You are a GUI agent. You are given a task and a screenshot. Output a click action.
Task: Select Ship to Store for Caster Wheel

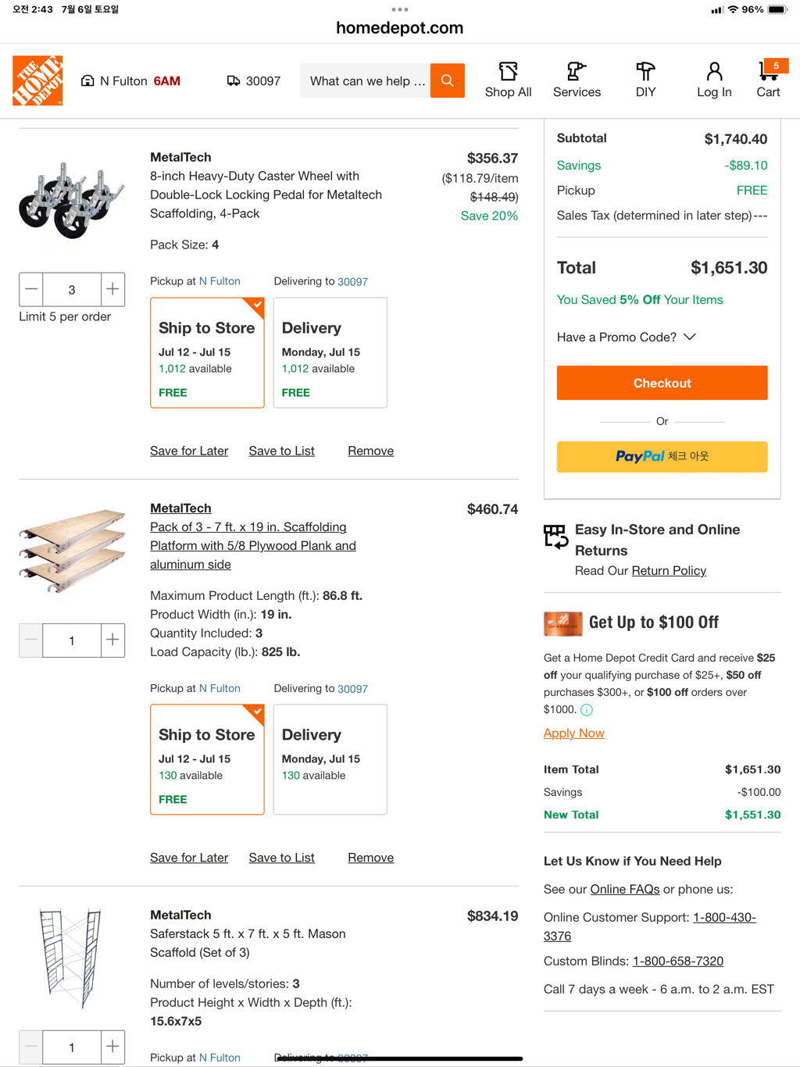(207, 353)
